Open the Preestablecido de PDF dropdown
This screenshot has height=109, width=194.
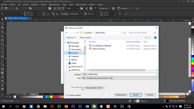(95, 88)
